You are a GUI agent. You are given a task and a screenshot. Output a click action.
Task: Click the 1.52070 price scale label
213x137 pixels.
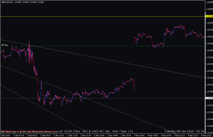210,85
